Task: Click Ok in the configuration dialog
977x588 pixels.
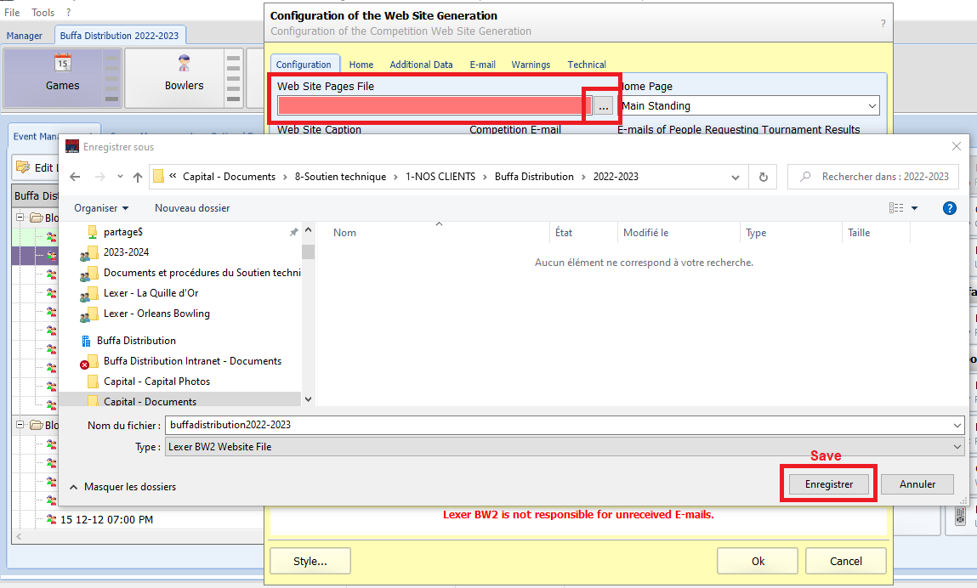Action: tap(758, 561)
